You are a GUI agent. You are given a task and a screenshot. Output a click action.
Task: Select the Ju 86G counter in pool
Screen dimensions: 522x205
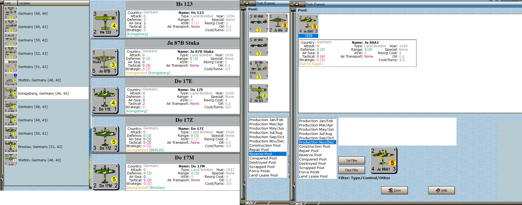click(x=278, y=23)
